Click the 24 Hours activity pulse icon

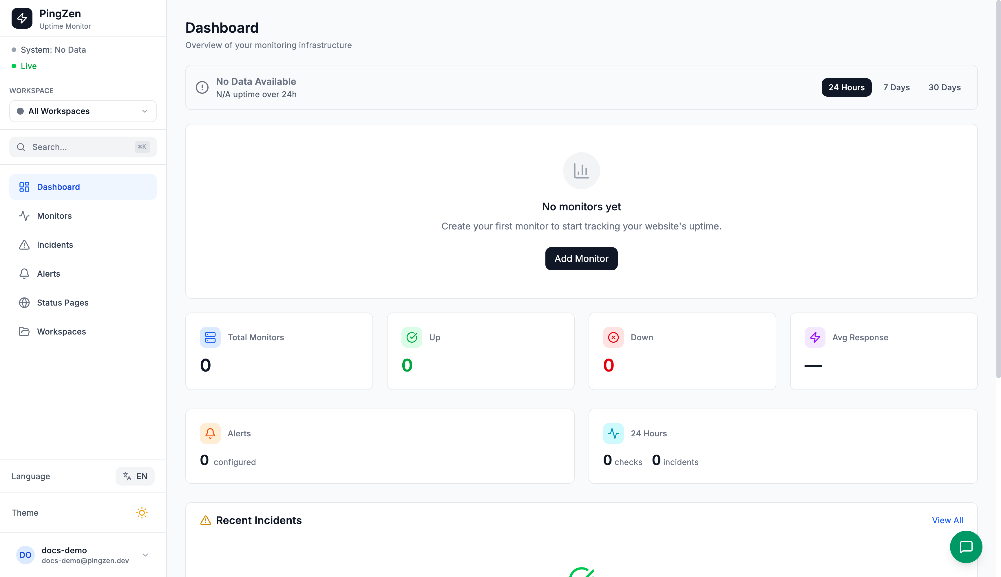click(613, 433)
